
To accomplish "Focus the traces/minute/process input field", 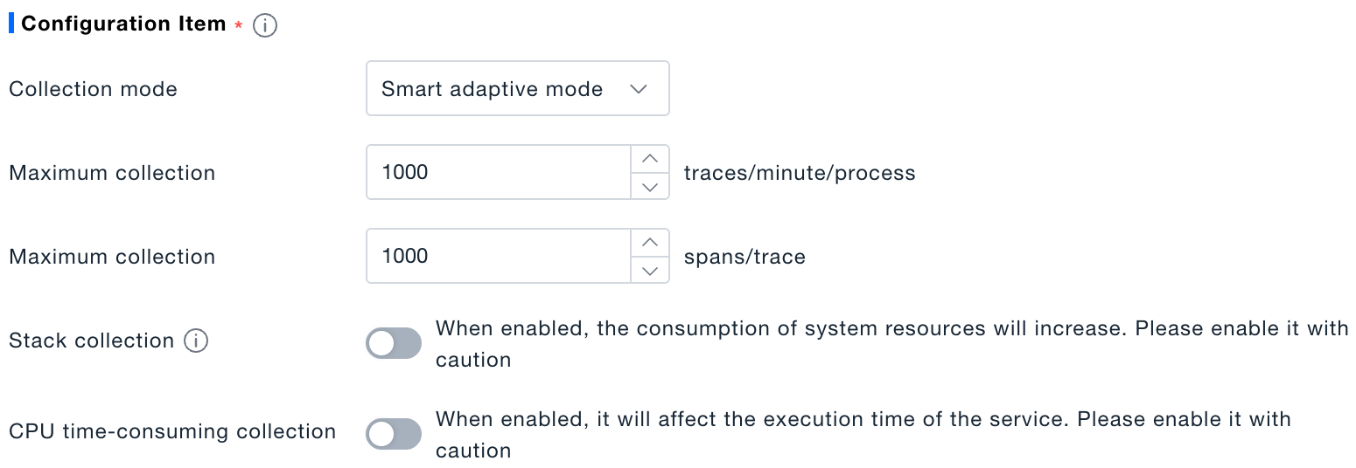I will (x=499, y=172).
